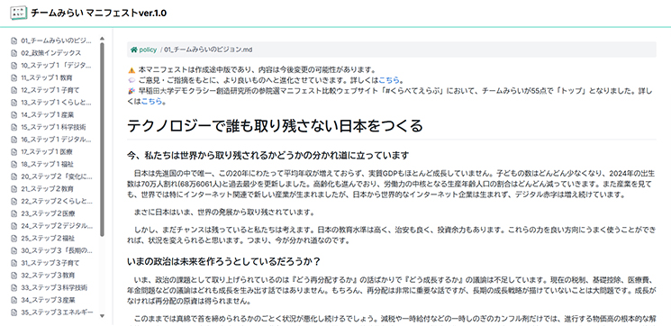Open 34_ステップ3産業 page
This screenshot has height=326, width=671.
point(48,300)
